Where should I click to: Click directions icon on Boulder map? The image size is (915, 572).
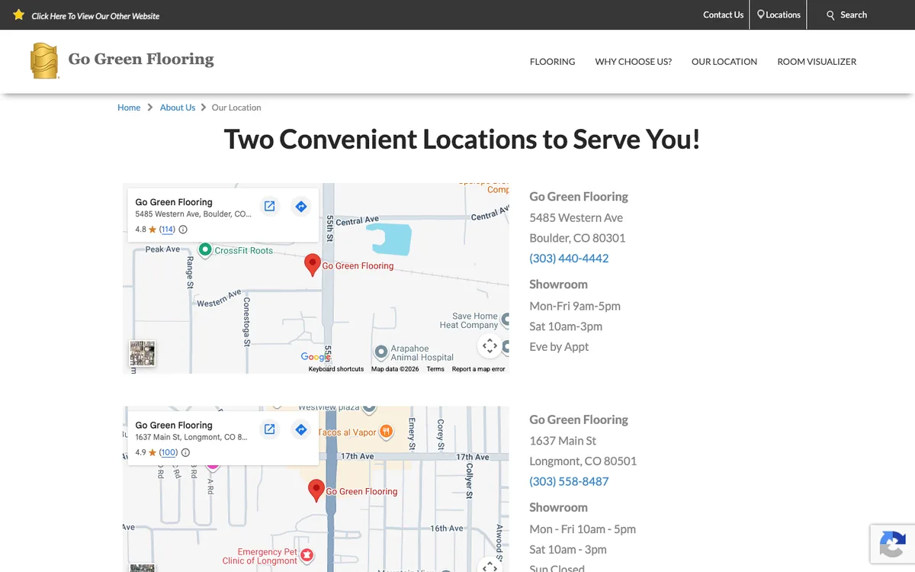pyautogui.click(x=301, y=206)
